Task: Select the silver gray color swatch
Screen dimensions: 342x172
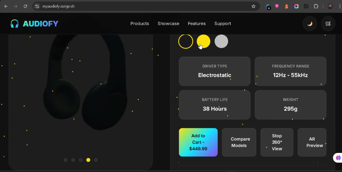Action: pos(221,41)
